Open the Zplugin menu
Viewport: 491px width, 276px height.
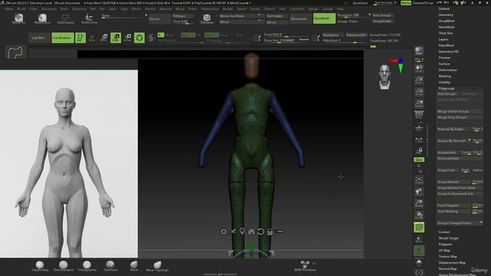[x=314, y=9]
